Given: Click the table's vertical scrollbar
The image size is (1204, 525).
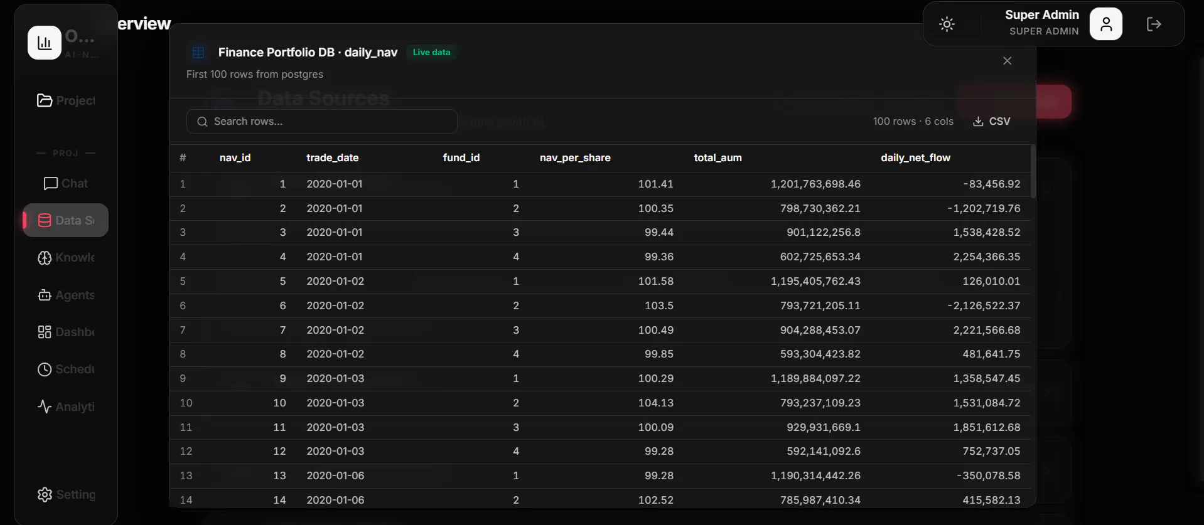Looking at the screenshot, I should (x=1033, y=172).
